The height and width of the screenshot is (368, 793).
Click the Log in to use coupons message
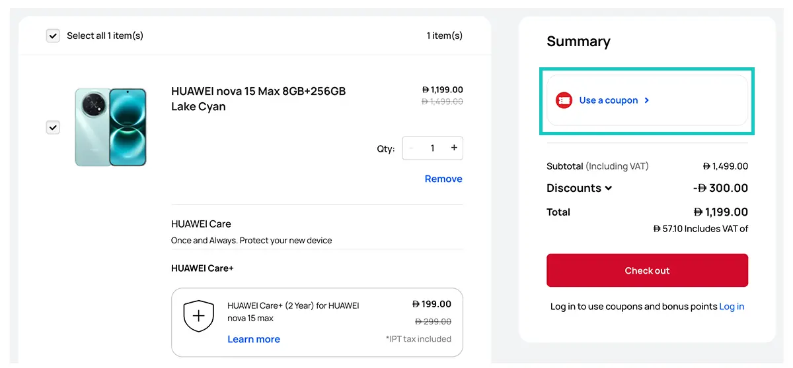[x=634, y=307]
